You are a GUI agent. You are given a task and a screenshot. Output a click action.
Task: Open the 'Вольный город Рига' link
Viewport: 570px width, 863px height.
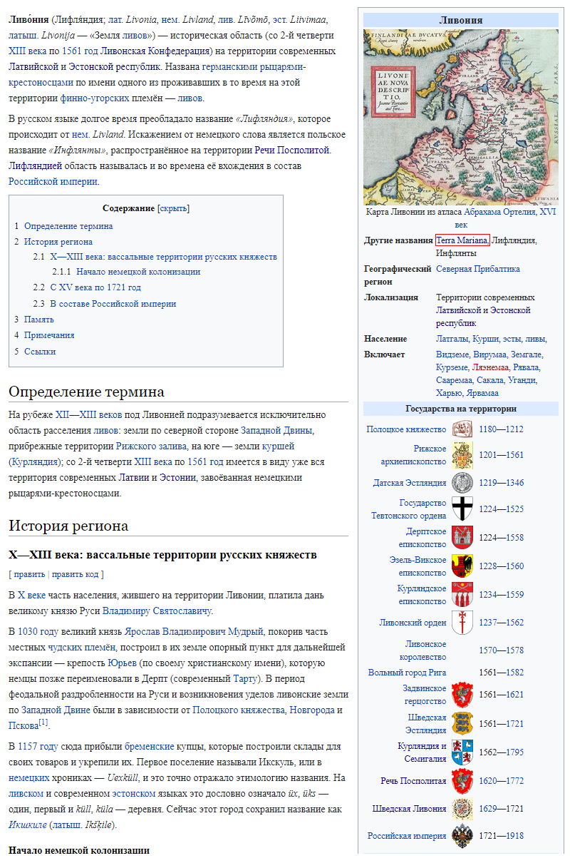(408, 673)
